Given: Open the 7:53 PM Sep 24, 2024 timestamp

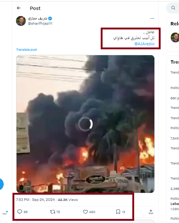Looking at the screenshot, I should 35,200.
